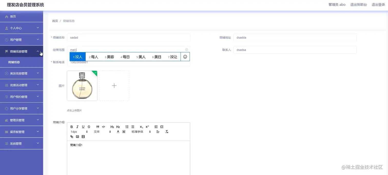Viewport: 388px width, 175px height.
Task: Collapse the 商铺信息管理 sidebar menu
Action: tap(22, 52)
